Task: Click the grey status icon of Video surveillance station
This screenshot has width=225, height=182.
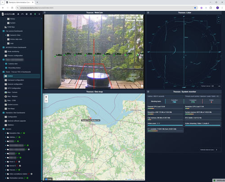Action: [x=31, y=174]
